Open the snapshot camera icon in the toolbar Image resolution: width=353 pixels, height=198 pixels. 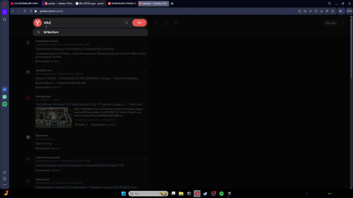click(305, 11)
